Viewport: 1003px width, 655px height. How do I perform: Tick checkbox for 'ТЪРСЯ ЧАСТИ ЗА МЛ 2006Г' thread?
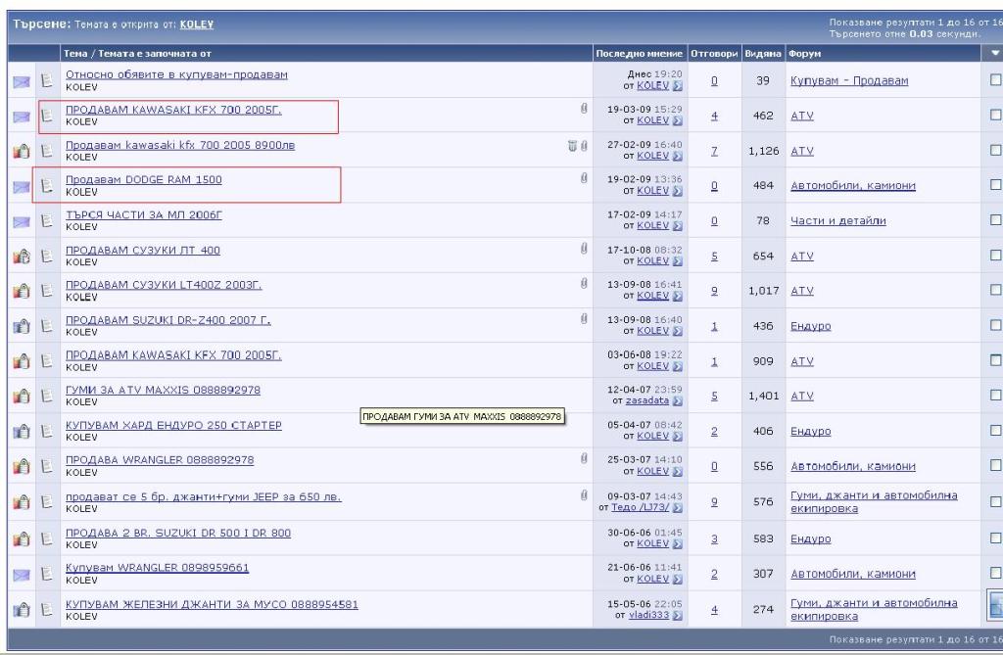(x=996, y=219)
